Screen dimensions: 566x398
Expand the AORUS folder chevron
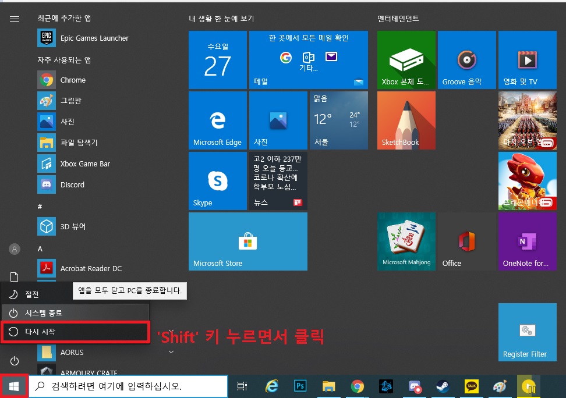point(171,352)
